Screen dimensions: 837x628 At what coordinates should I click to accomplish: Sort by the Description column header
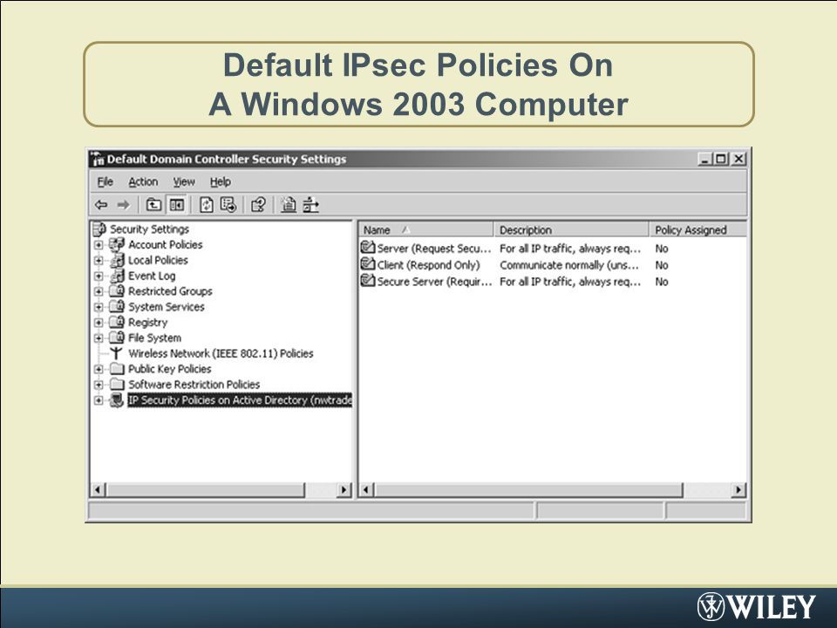pos(571,229)
